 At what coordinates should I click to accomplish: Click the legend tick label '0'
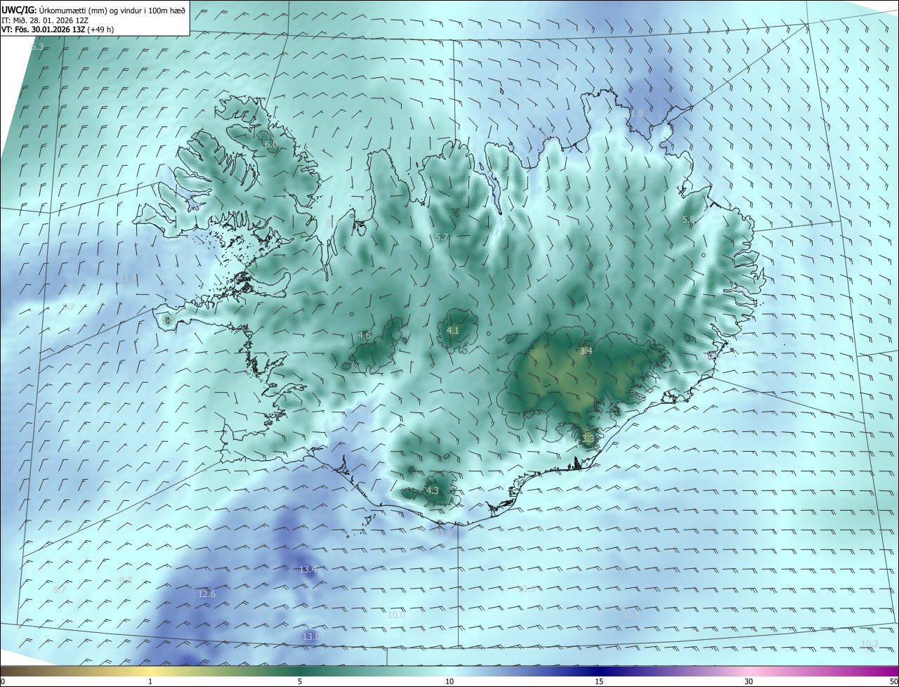coord(3,681)
